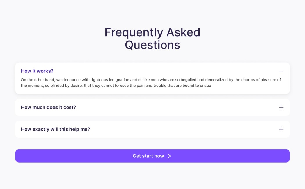Click the expanded answer text under 'How it works?'
The height and width of the screenshot is (189, 305).
pyautogui.click(x=151, y=82)
